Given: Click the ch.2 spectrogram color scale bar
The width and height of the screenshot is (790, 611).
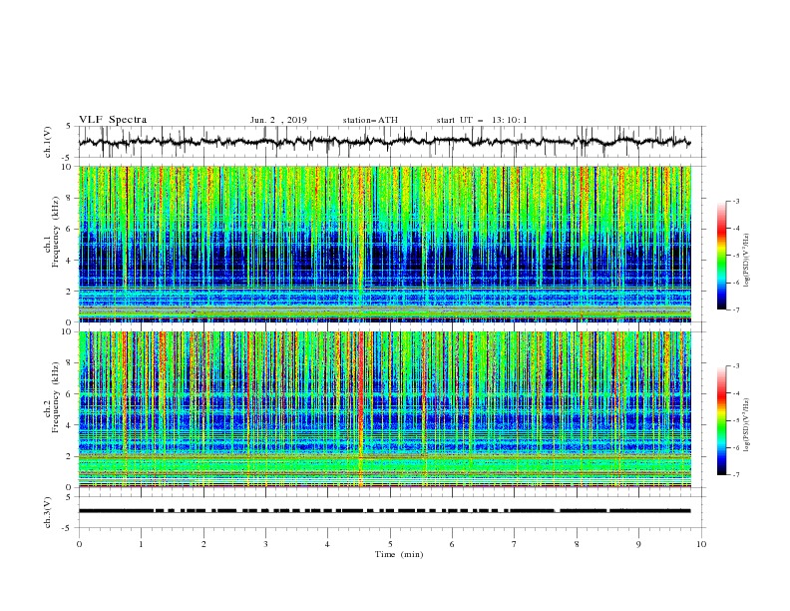Looking at the screenshot, I should click(721, 420).
